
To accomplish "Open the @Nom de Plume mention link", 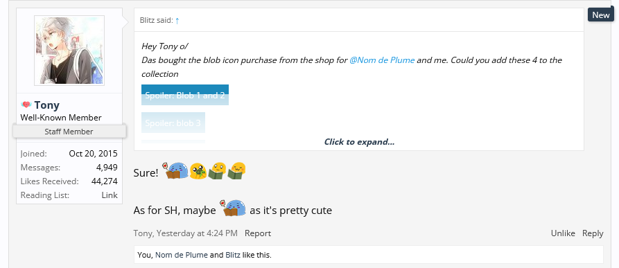I will tap(382, 60).
